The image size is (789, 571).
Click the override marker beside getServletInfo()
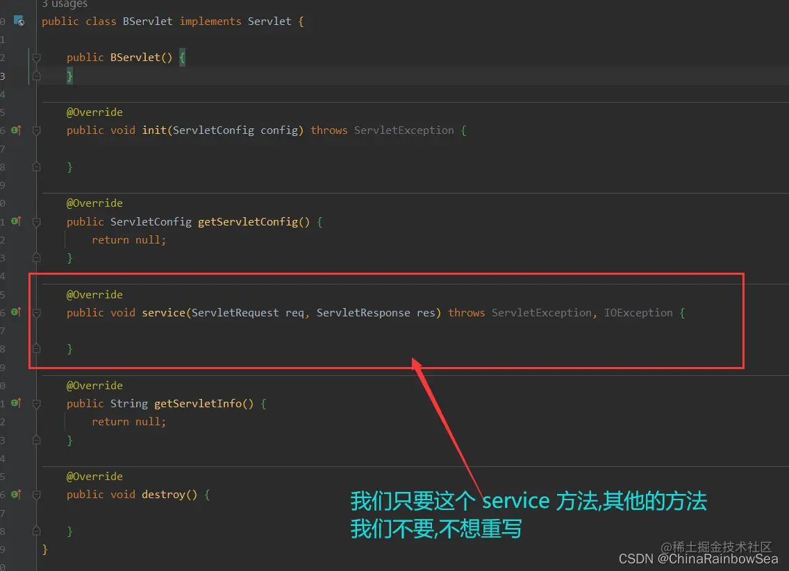click(16, 403)
